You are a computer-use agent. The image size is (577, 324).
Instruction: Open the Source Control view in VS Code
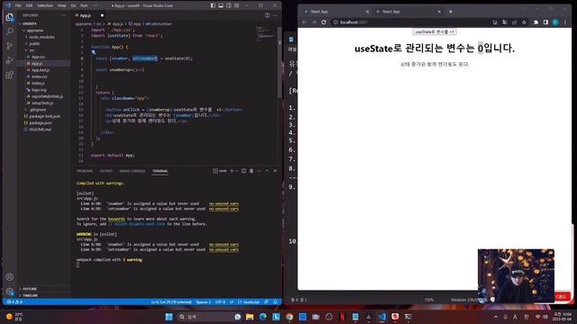tap(10, 46)
